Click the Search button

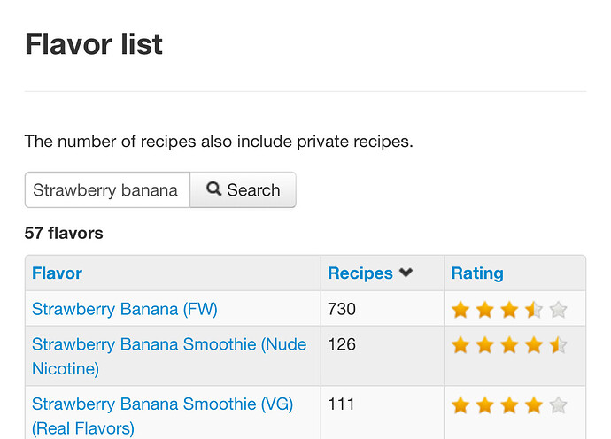(x=243, y=190)
